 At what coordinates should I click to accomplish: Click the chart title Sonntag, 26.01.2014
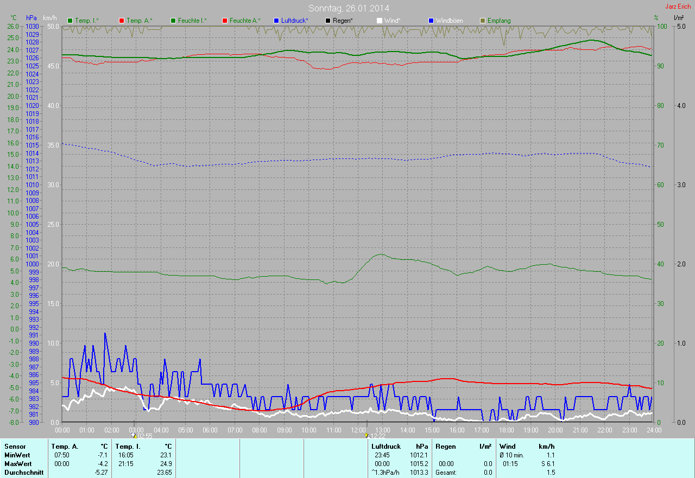coord(349,8)
